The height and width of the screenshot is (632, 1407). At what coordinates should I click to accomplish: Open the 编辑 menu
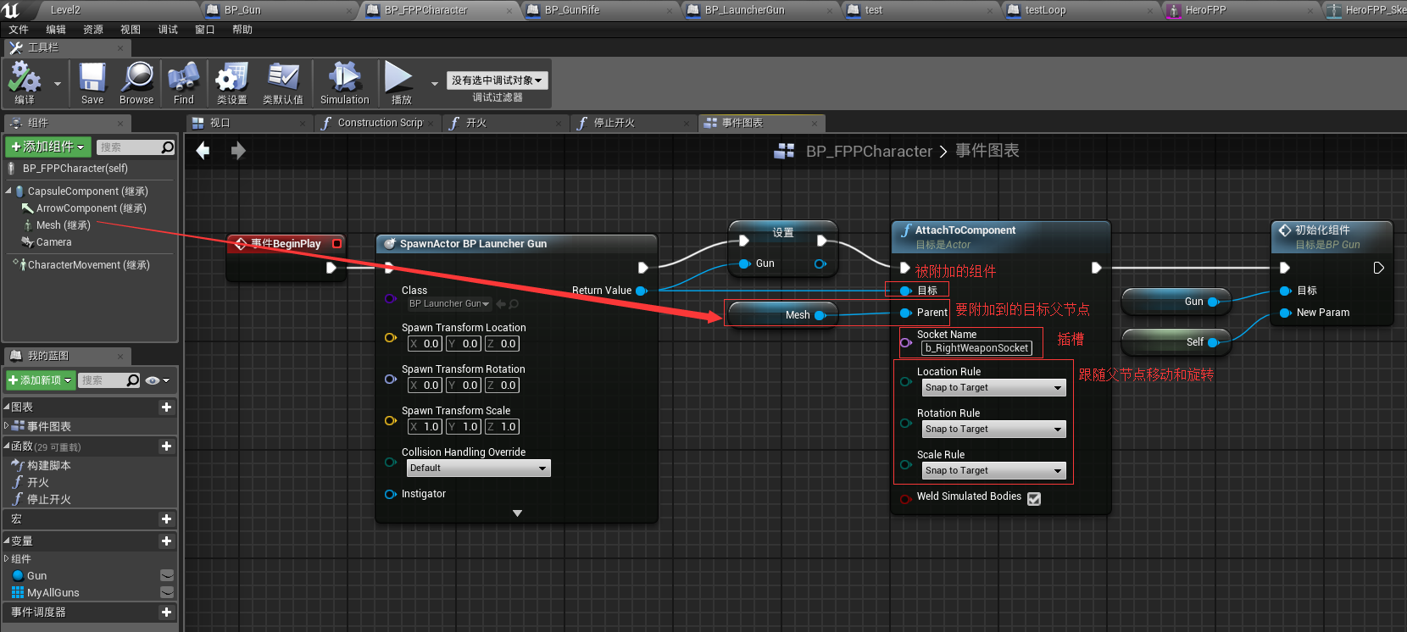(56, 30)
